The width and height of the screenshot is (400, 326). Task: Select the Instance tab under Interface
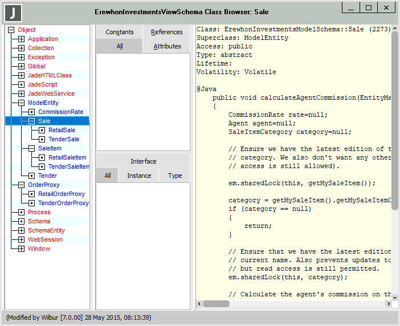(x=138, y=176)
